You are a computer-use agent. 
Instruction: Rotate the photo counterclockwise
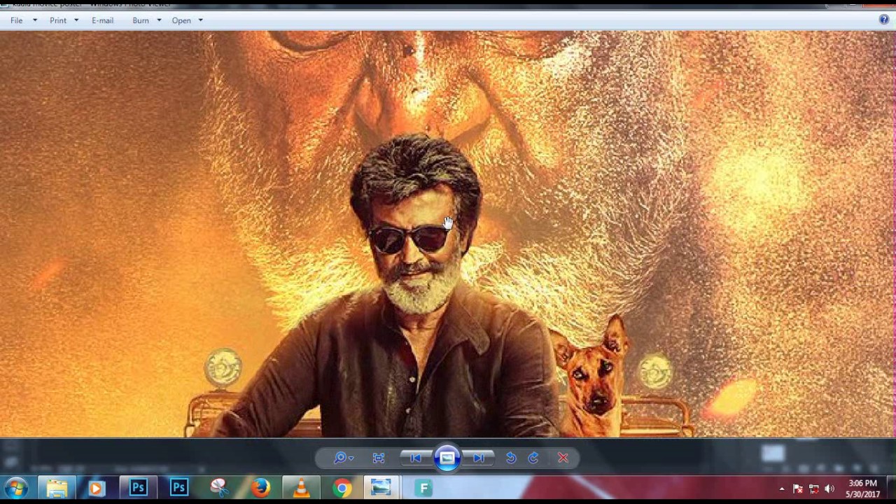(x=511, y=458)
